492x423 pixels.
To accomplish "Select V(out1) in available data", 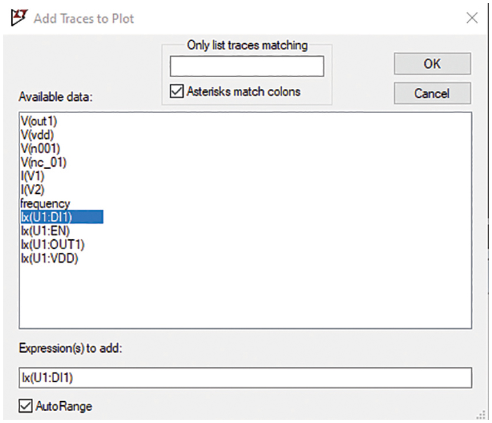I will click(x=39, y=121).
